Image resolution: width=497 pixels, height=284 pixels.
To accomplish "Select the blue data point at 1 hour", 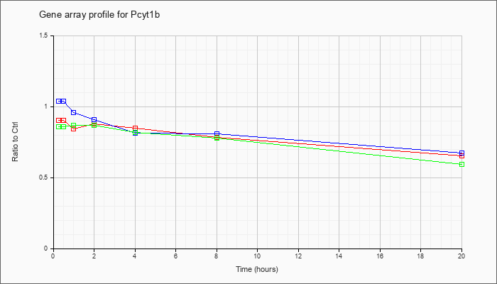I will pyautogui.click(x=74, y=112).
